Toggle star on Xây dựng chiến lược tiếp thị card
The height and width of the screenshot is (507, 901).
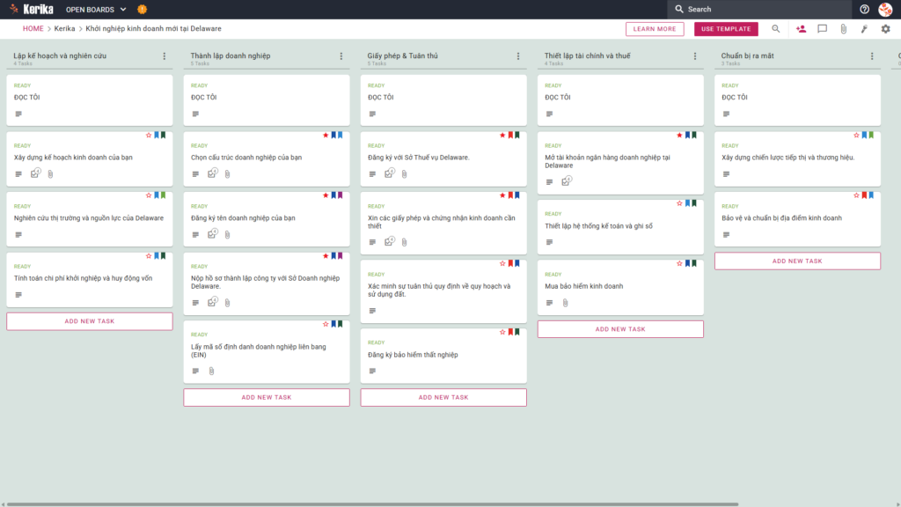857,135
